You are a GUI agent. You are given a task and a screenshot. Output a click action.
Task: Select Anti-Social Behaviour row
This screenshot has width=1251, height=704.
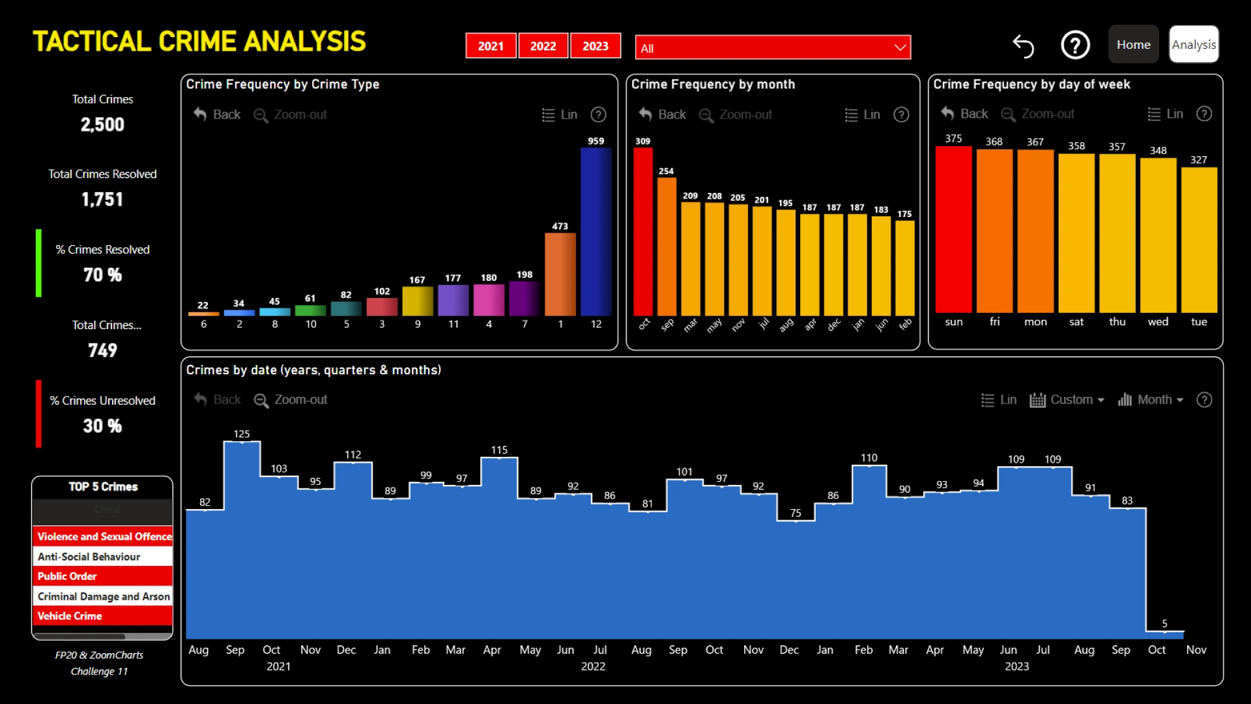(x=102, y=556)
